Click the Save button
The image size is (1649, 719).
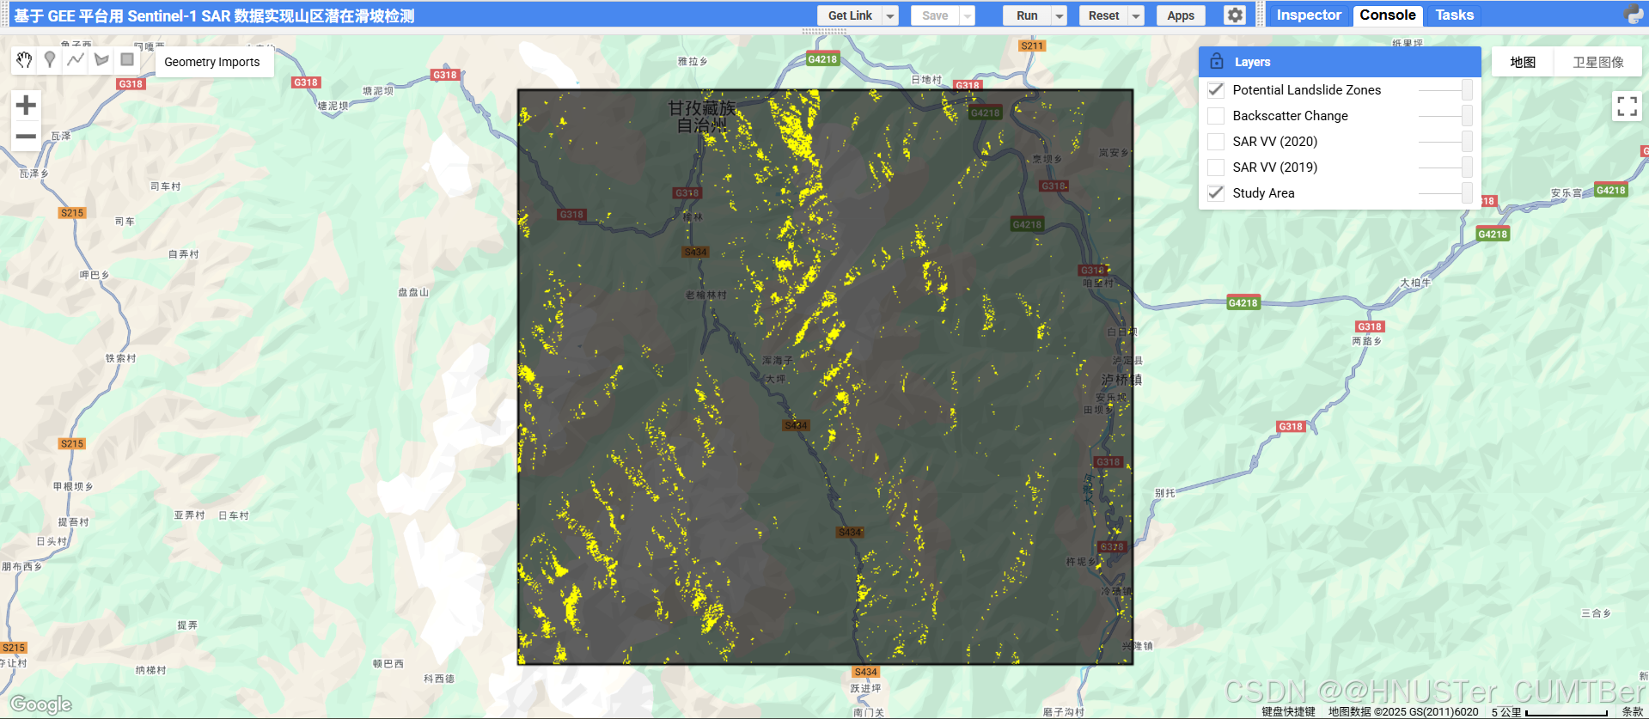[x=935, y=15]
